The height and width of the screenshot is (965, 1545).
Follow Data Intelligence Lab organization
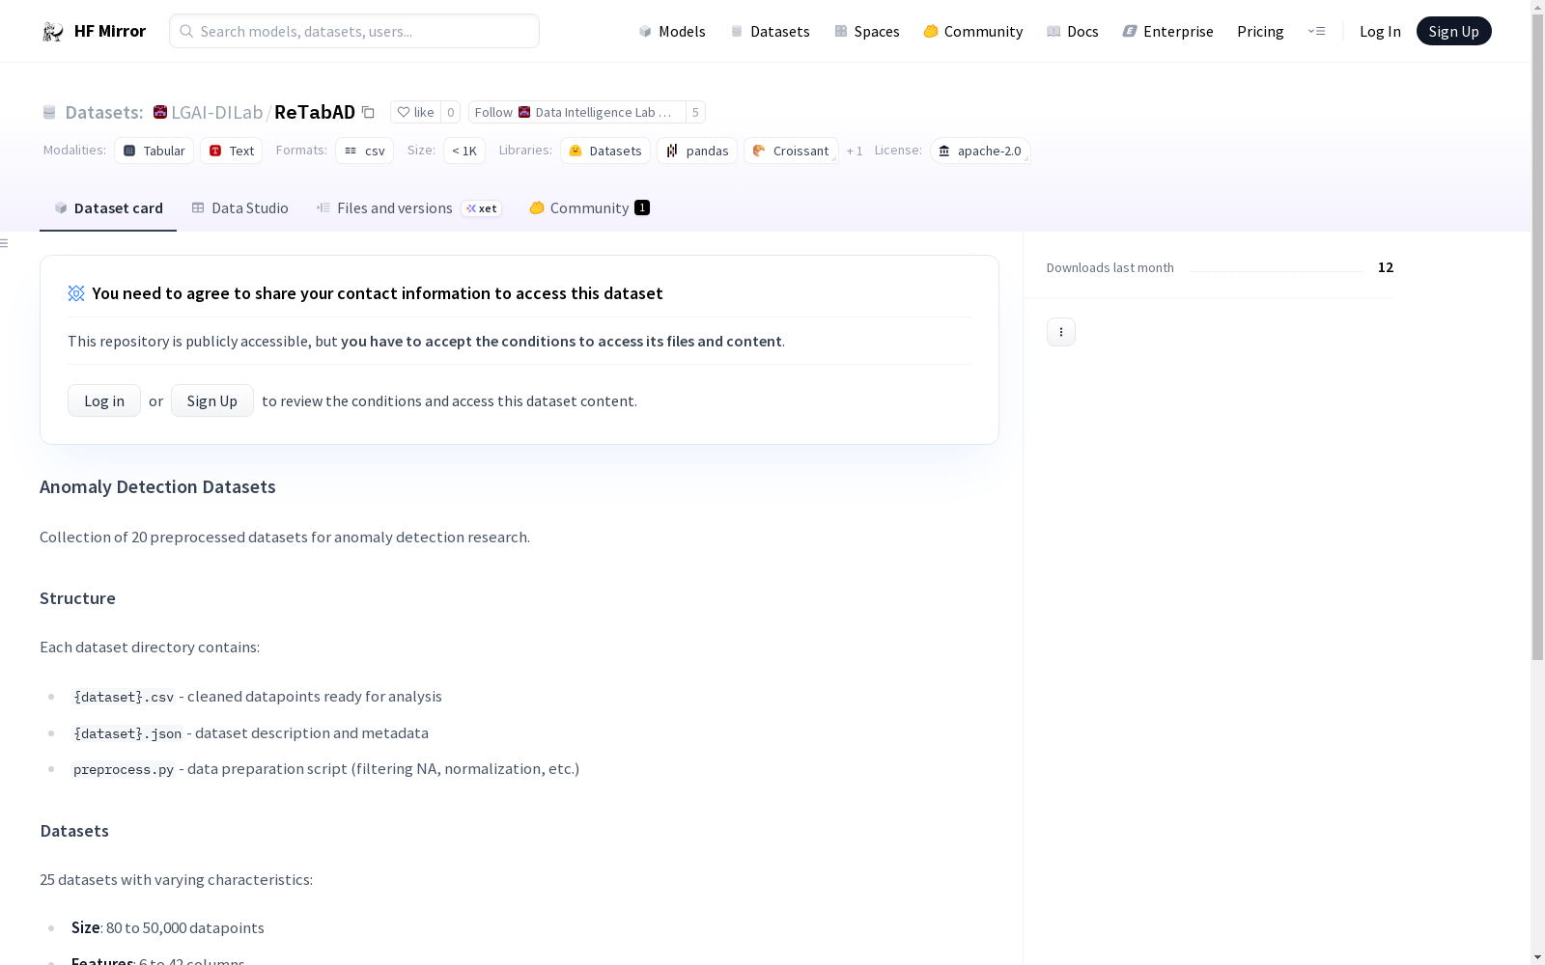(576, 112)
